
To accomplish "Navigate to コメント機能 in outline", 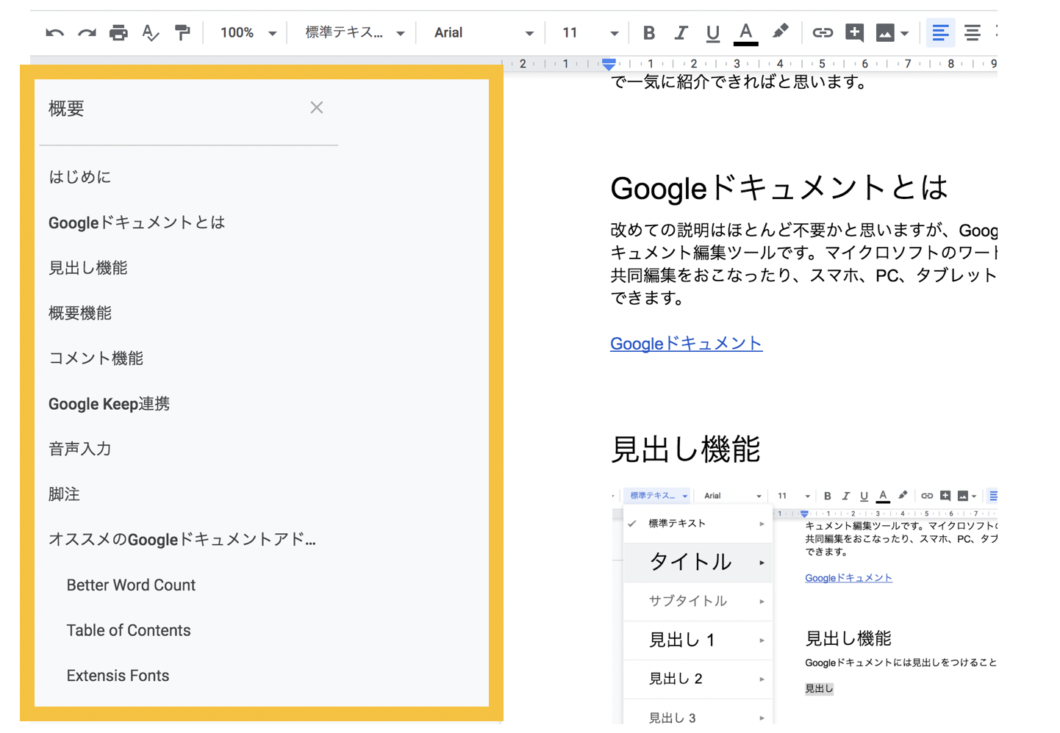I will 96,358.
